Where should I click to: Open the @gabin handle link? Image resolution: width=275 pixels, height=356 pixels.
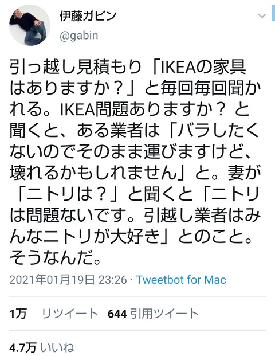[78, 36]
